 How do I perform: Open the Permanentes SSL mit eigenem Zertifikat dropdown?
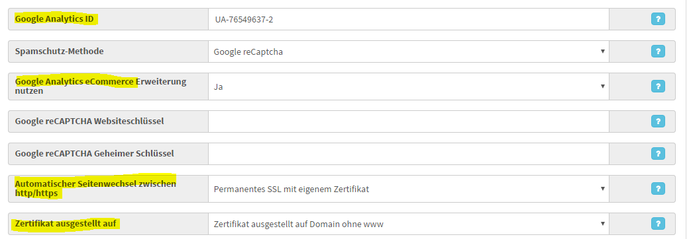[408, 189]
